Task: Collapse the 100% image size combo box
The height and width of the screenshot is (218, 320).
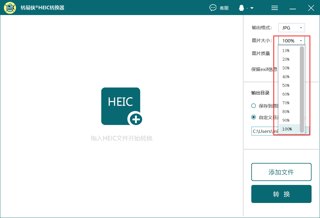Action: pos(291,41)
